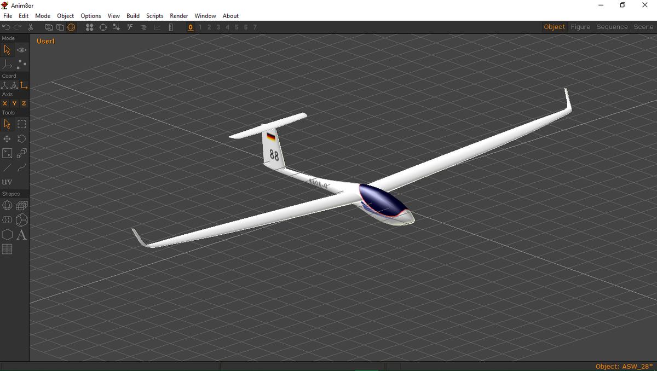The width and height of the screenshot is (657, 371).
Task: Open the Scripts menu
Action: (155, 16)
